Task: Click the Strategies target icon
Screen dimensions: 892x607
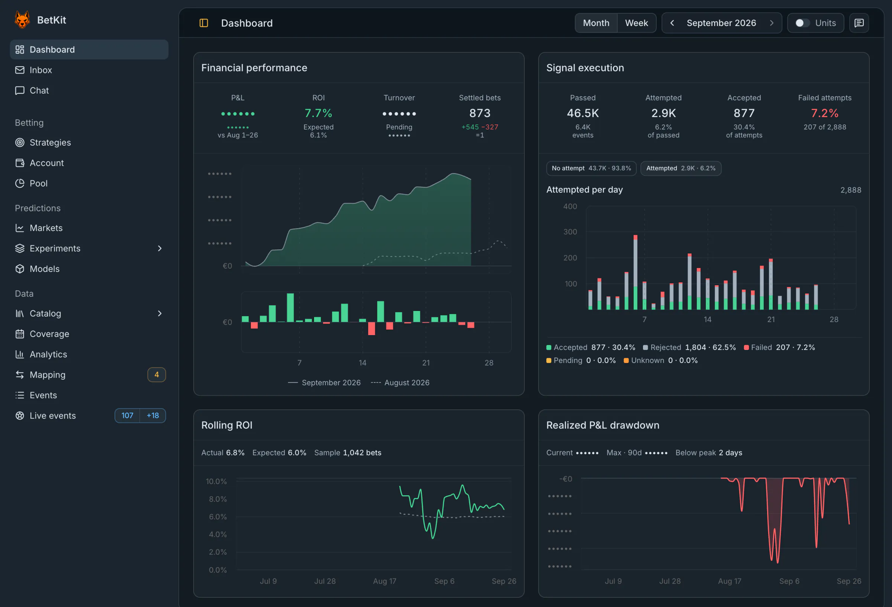Action: 20,142
